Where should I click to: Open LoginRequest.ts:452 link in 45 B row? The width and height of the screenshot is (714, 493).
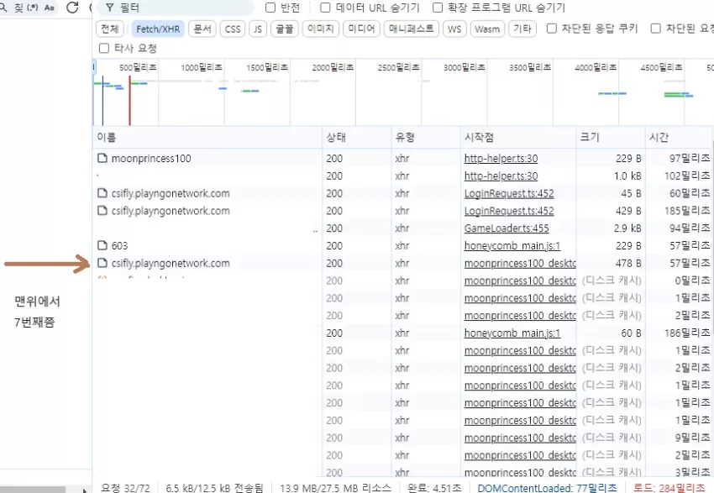tap(509, 193)
